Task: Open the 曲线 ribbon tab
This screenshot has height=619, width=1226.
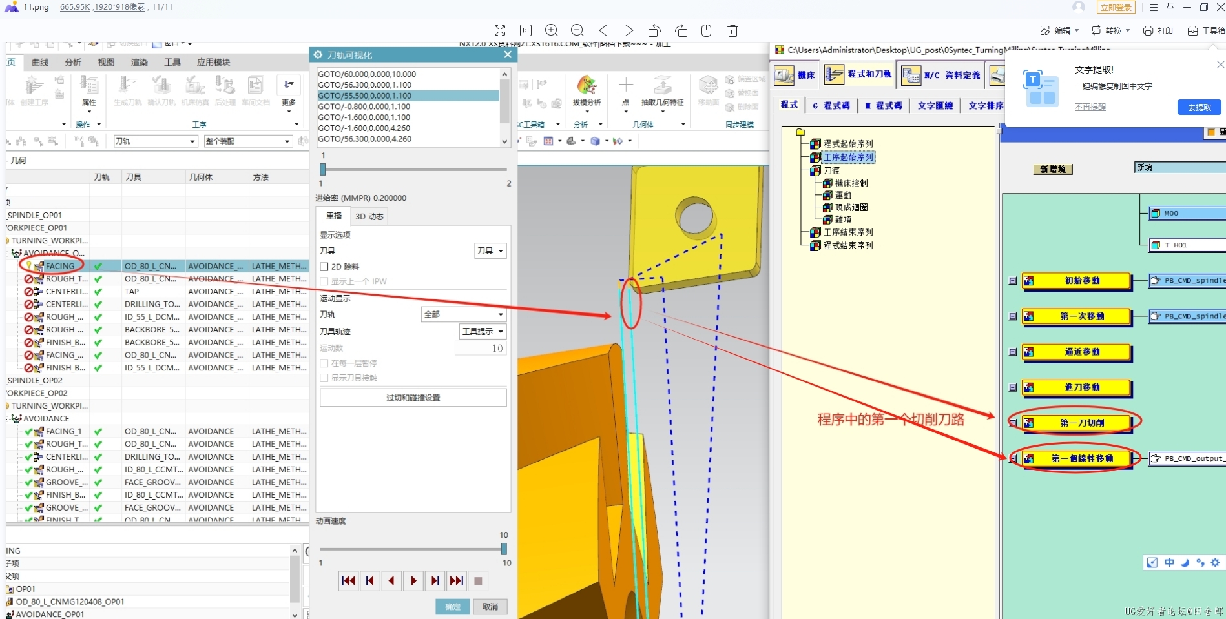Action: (x=40, y=62)
